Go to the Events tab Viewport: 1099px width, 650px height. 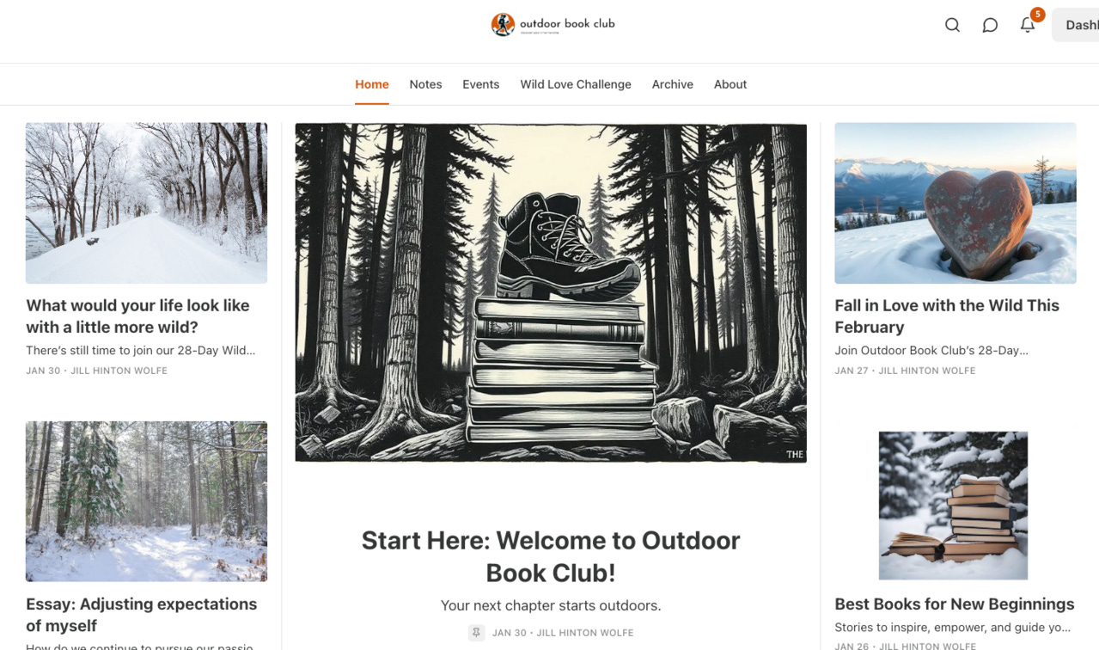pyautogui.click(x=480, y=84)
